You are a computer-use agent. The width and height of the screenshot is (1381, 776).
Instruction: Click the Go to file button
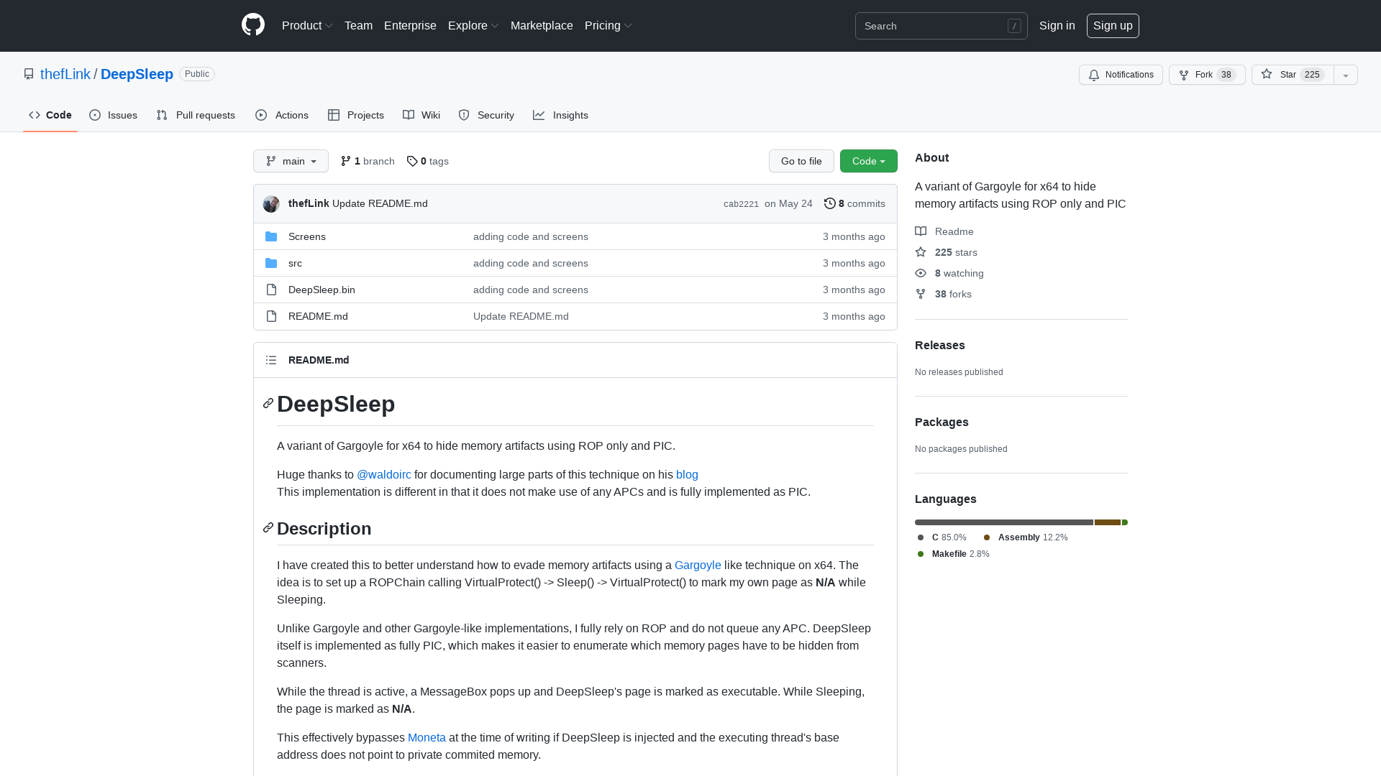pyautogui.click(x=801, y=161)
